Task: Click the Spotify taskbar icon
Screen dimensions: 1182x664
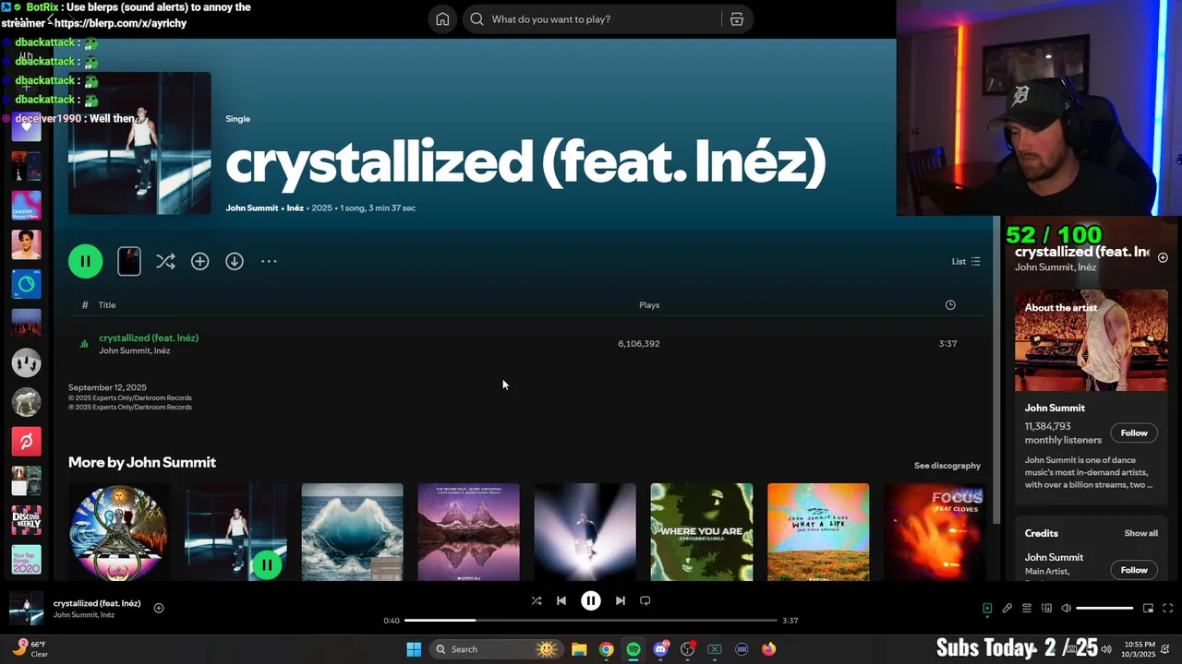Action: coord(633,649)
